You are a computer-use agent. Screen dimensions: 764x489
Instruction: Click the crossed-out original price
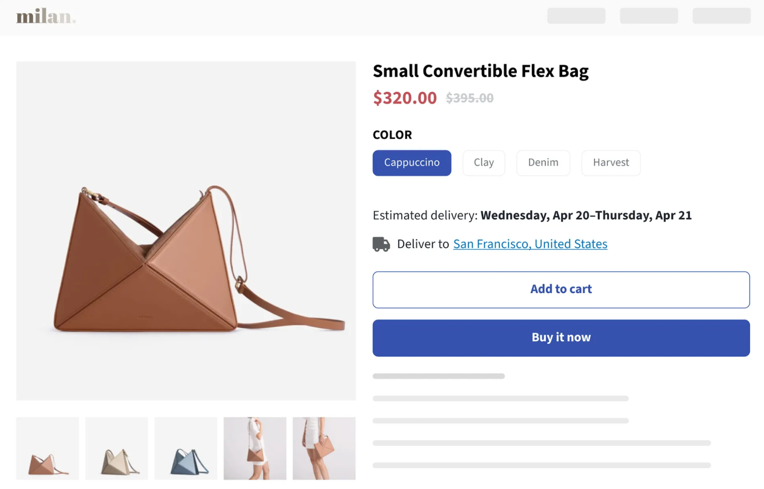[469, 98]
